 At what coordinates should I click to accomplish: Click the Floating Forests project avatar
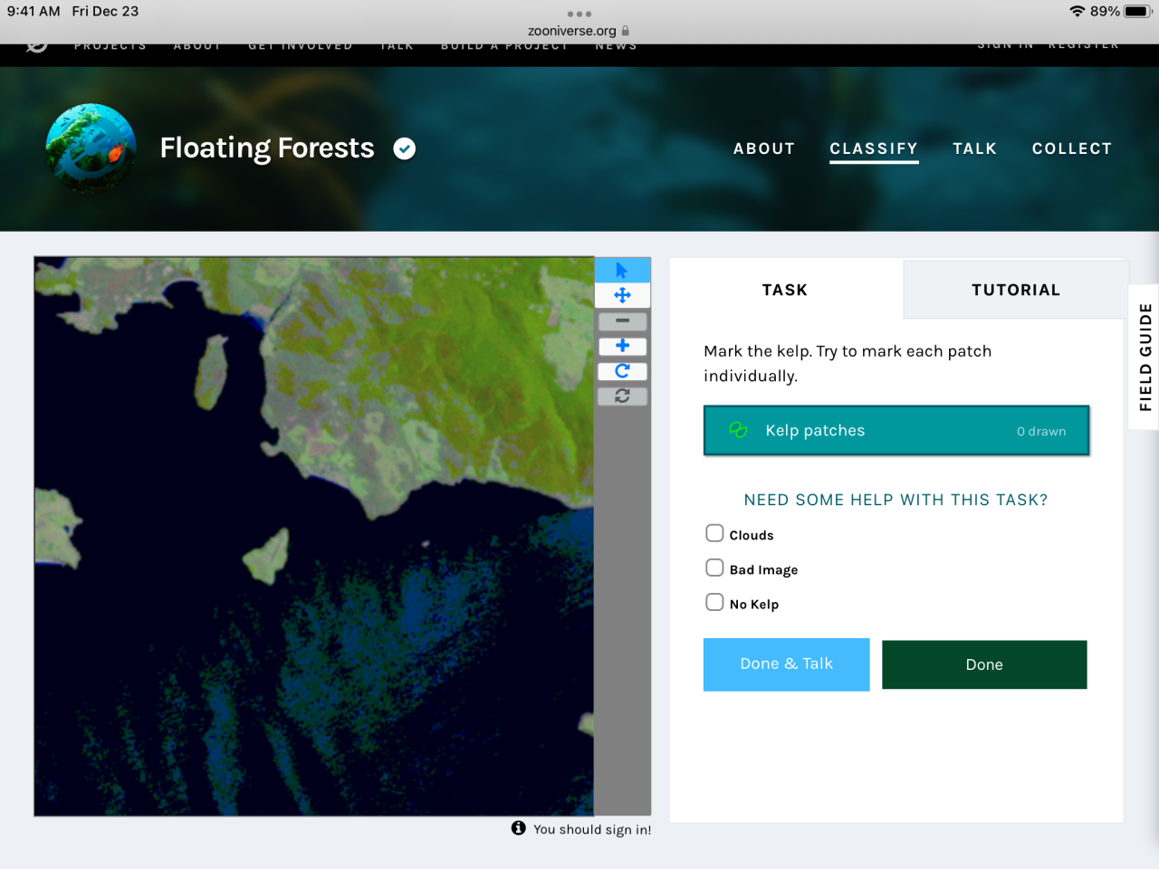click(x=91, y=148)
